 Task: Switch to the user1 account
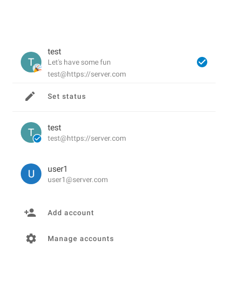click(114, 174)
